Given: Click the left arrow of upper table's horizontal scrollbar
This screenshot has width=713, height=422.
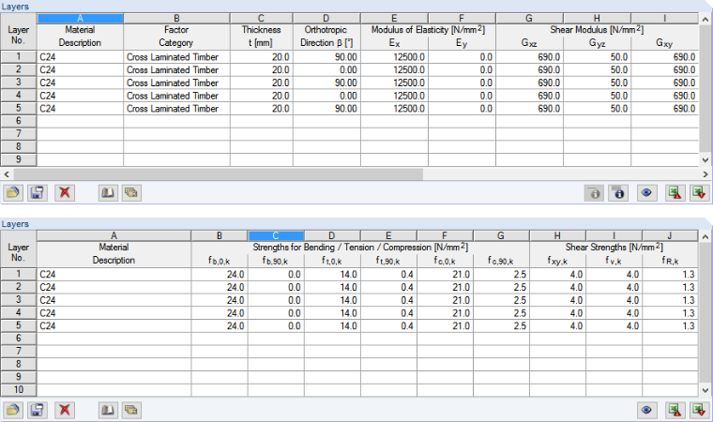Looking at the screenshot, I should coord(7,174).
